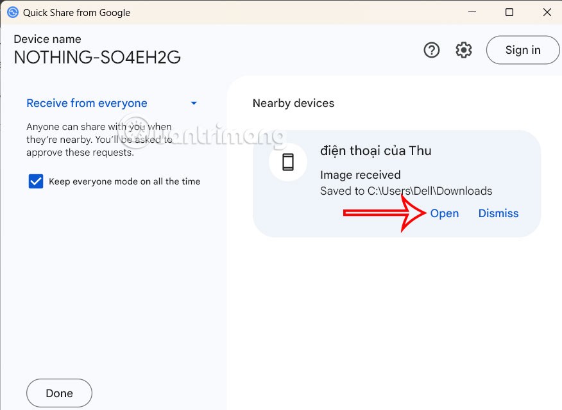Open the help question mark icon
This screenshot has height=410, width=562.
click(x=432, y=50)
